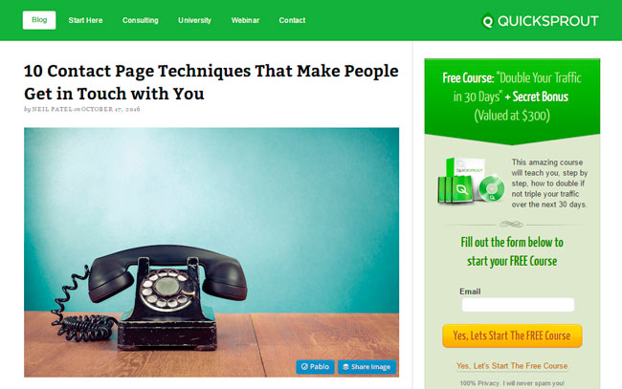Click the Pablo button
The height and width of the screenshot is (389, 622).
pos(315,367)
